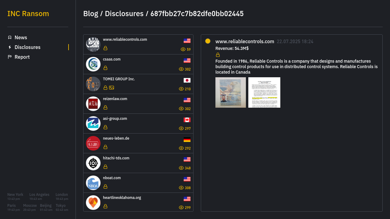Click the Canada flag beside asi-group.com
The image size is (390, 219).
pyautogui.click(x=187, y=120)
